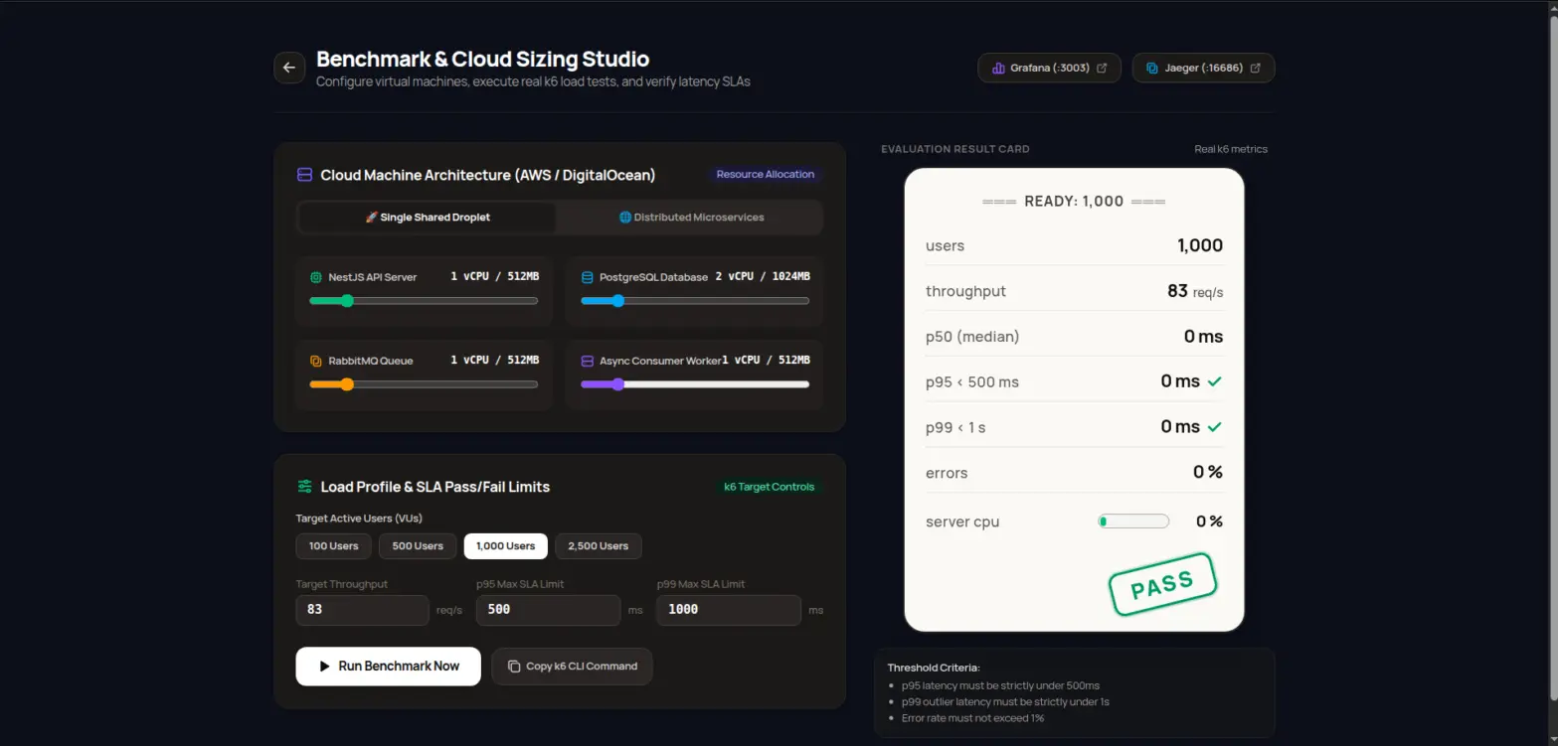
Task: Click the Jaeger external link icon
Action: pos(1255,69)
